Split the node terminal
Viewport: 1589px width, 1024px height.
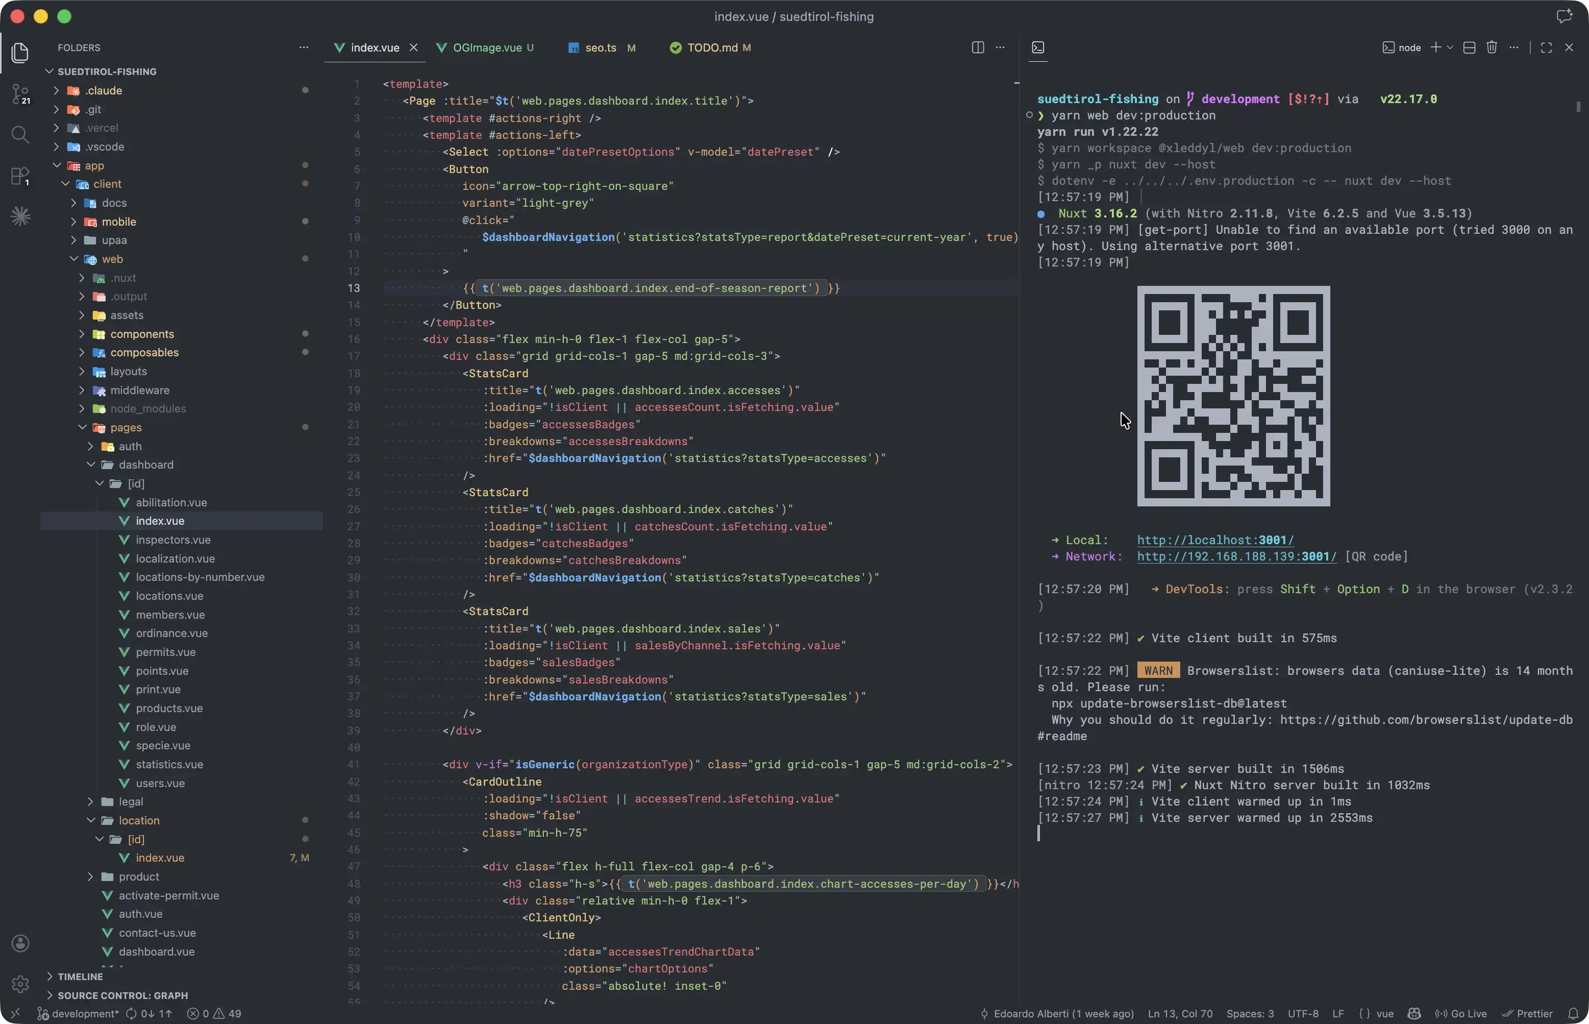coord(1469,47)
